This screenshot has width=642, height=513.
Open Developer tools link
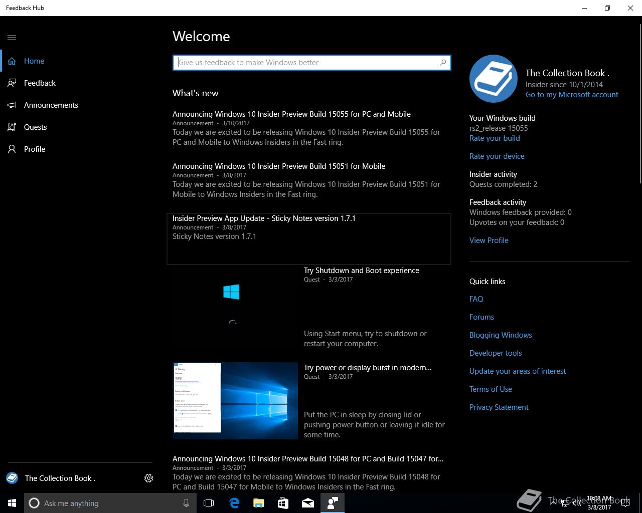496,353
